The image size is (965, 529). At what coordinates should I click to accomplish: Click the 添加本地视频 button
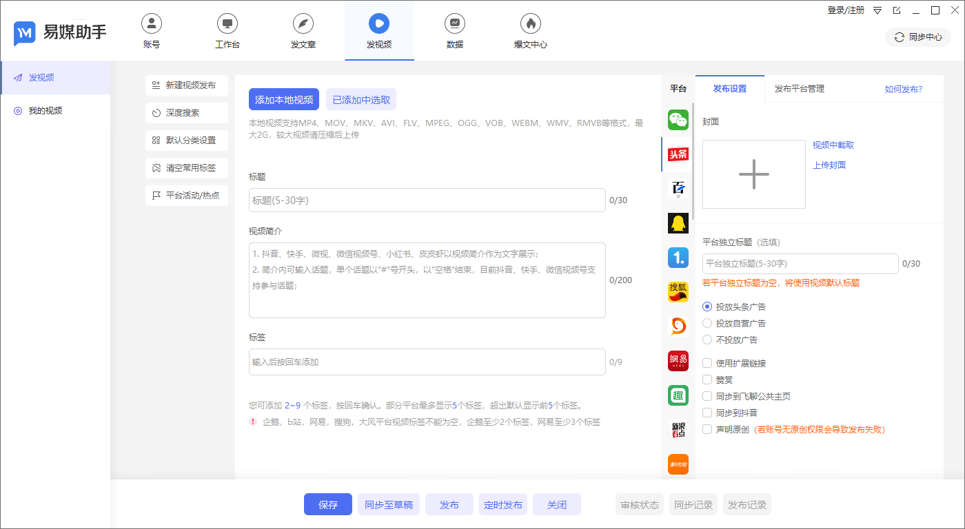pyautogui.click(x=283, y=100)
